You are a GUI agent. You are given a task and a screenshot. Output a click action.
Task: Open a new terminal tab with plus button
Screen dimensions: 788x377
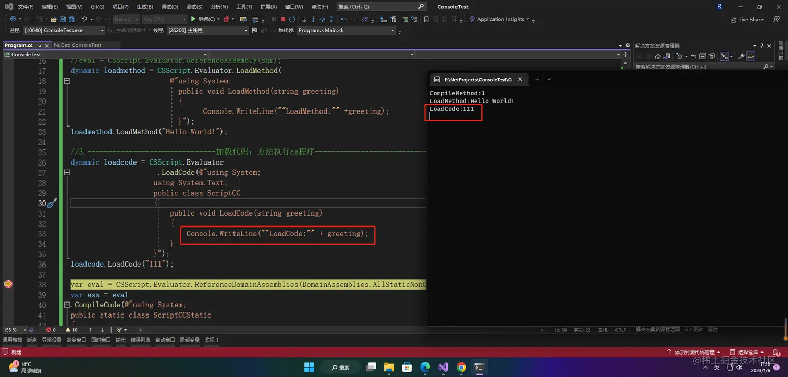point(537,79)
